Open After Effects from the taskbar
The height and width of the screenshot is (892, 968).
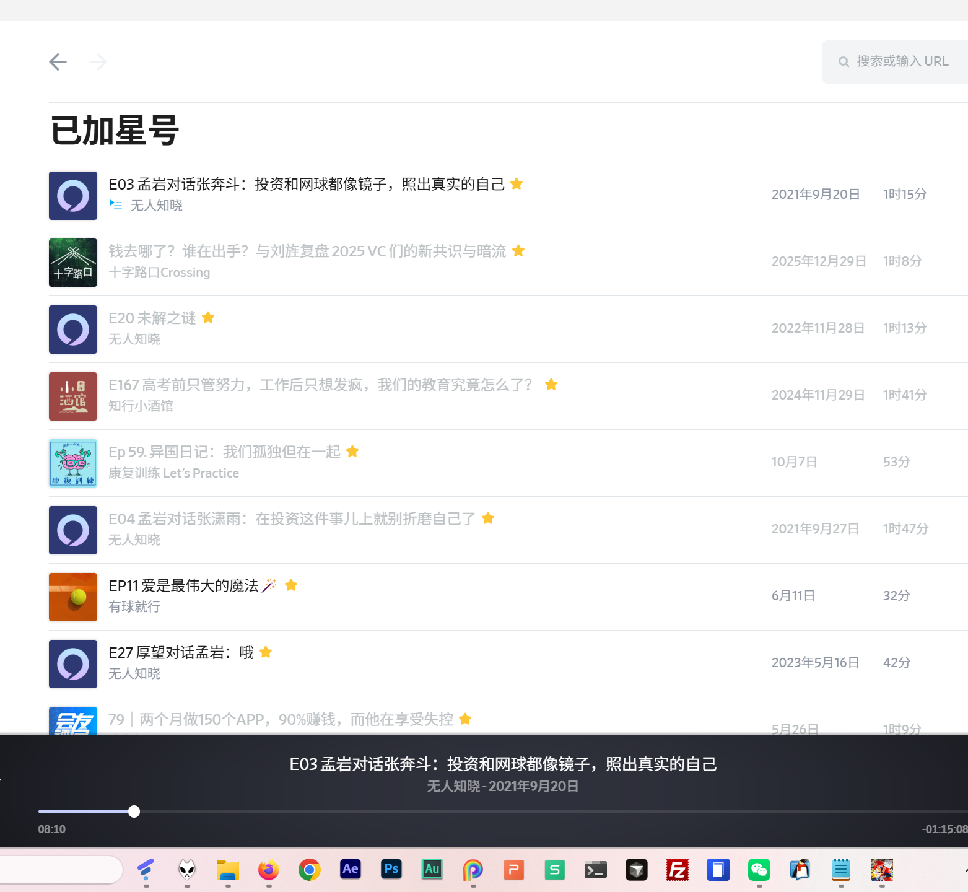click(351, 869)
